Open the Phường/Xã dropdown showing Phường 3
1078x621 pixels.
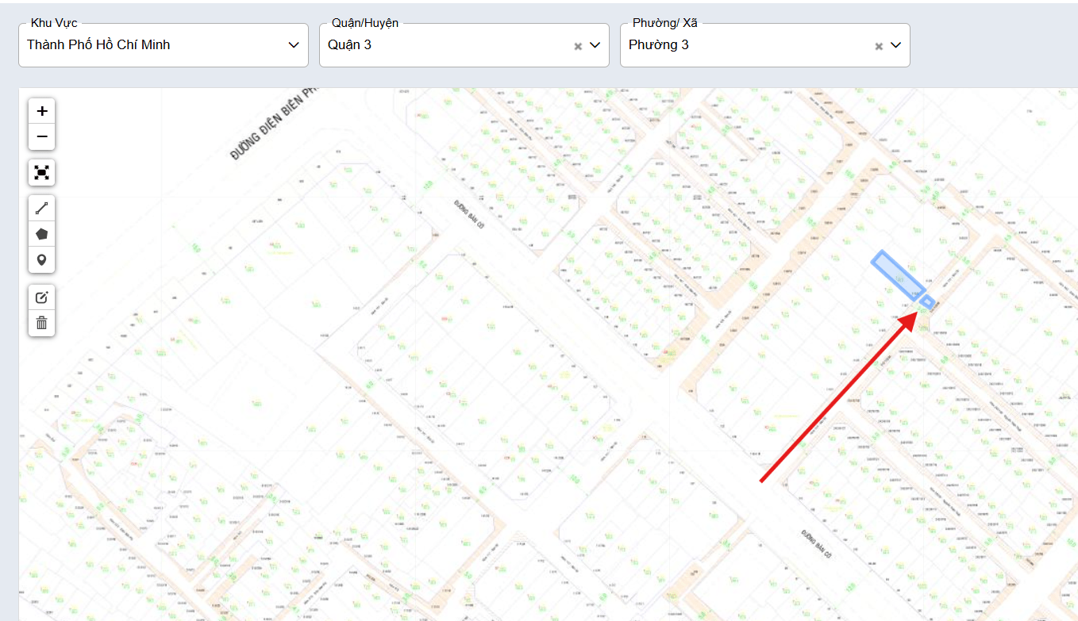click(x=765, y=45)
